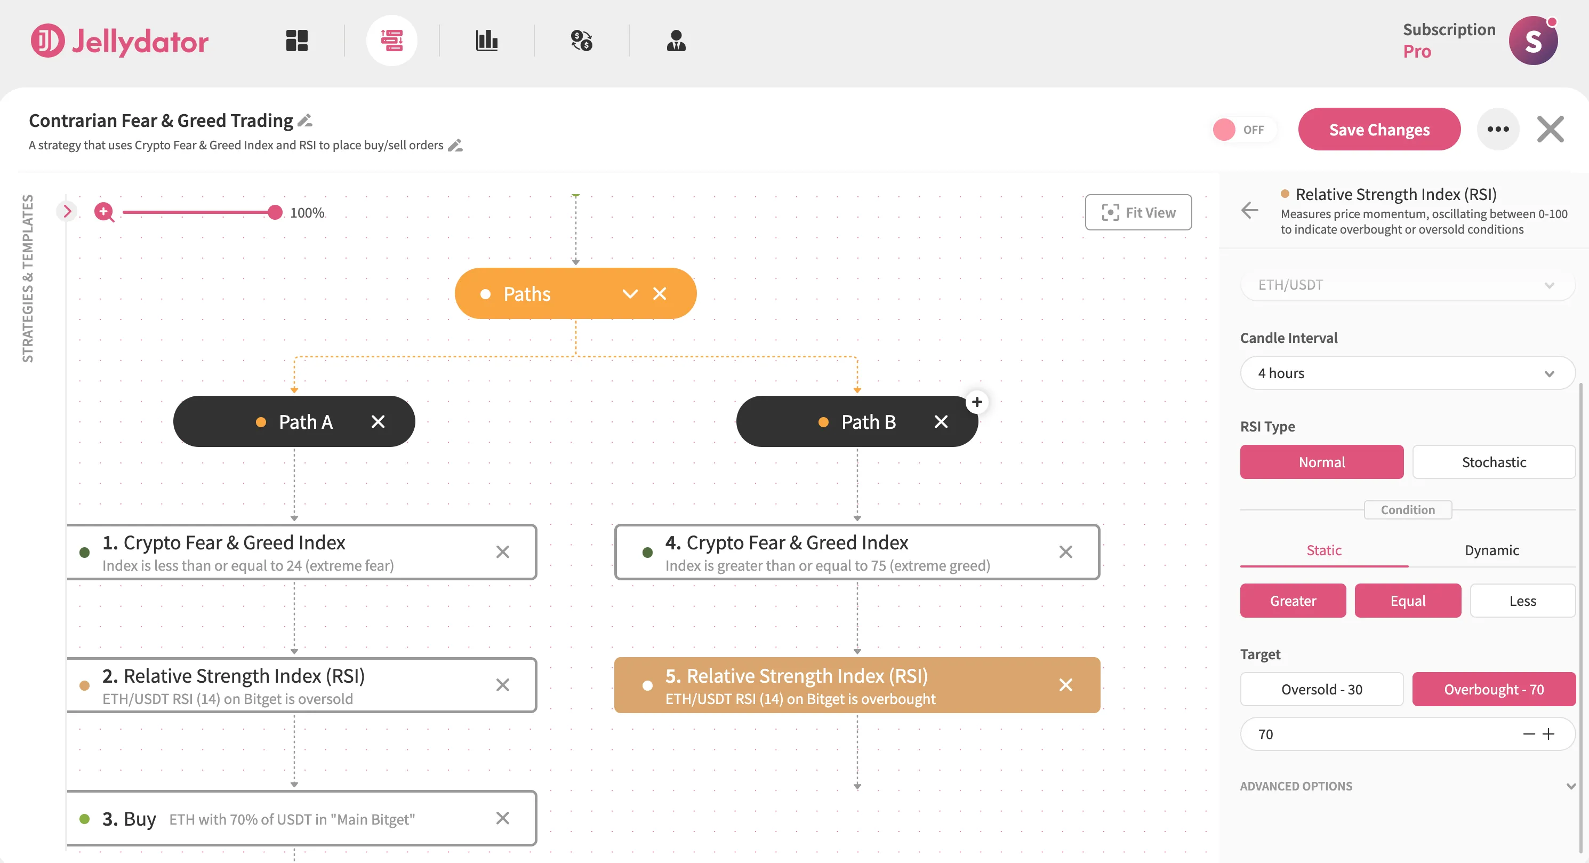
Task: Increase target value with plus icon
Action: [1548, 734]
